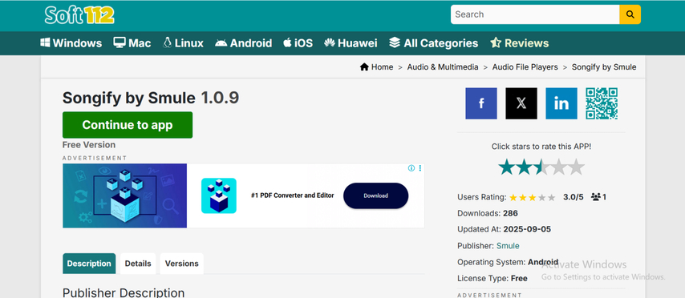This screenshot has width=685, height=298.
Task: Open the Android category
Action: (244, 43)
